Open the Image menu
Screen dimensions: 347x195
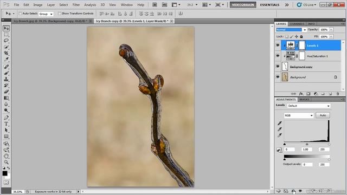click(x=37, y=5)
